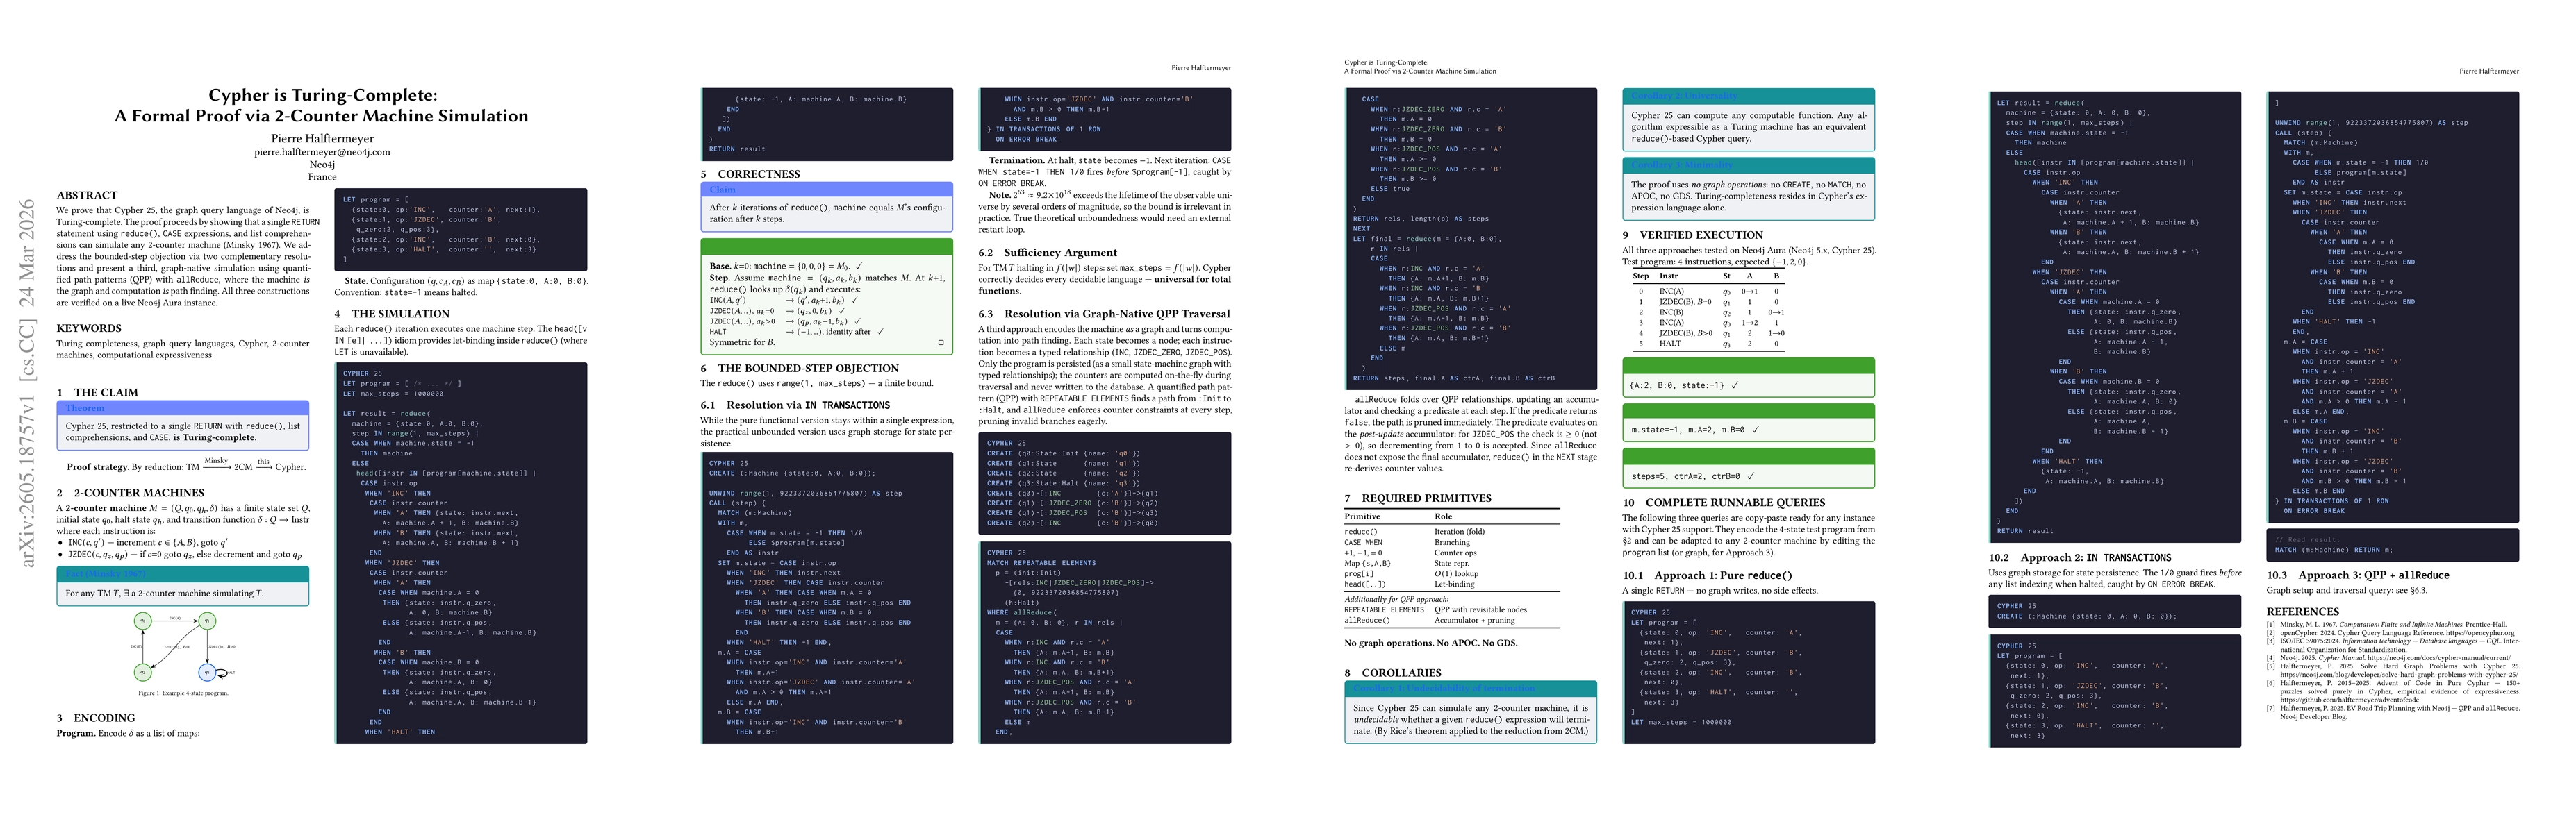Click the "allReduce()" row in the primitives table
This screenshot has width=2576, height=833.
click(x=1452, y=621)
